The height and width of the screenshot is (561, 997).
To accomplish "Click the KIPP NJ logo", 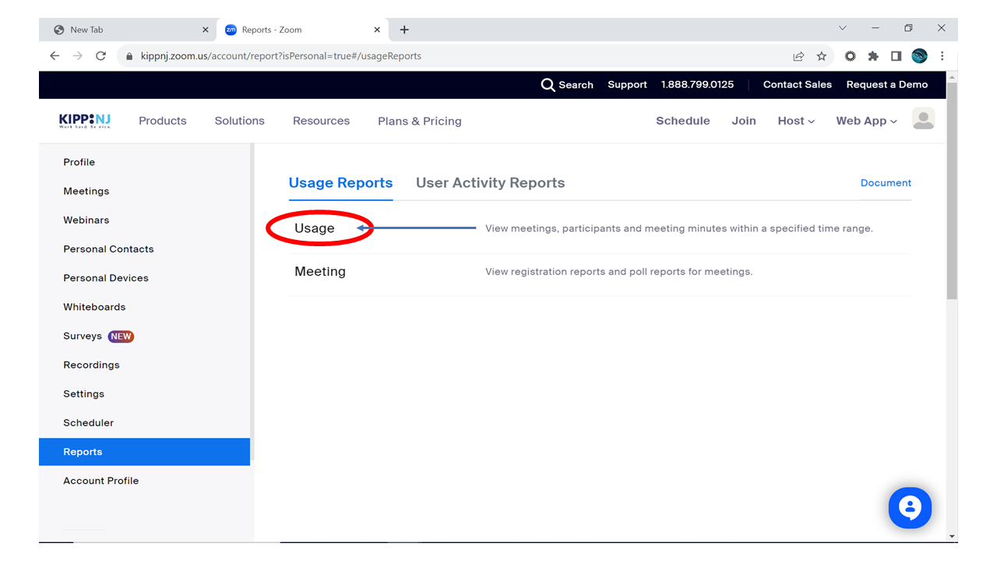I will point(85,121).
